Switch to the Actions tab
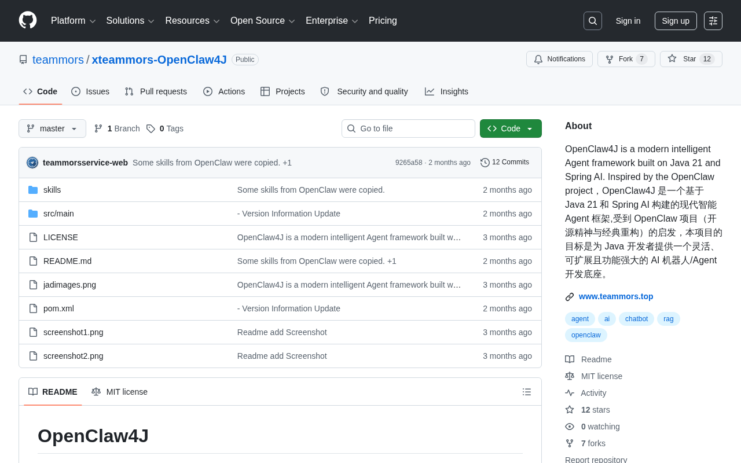 click(x=224, y=91)
